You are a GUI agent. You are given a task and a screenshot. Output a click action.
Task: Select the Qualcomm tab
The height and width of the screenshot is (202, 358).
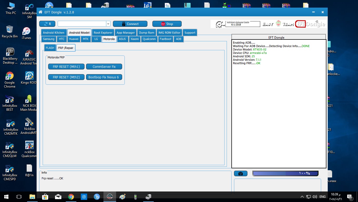pyautogui.click(x=149, y=39)
